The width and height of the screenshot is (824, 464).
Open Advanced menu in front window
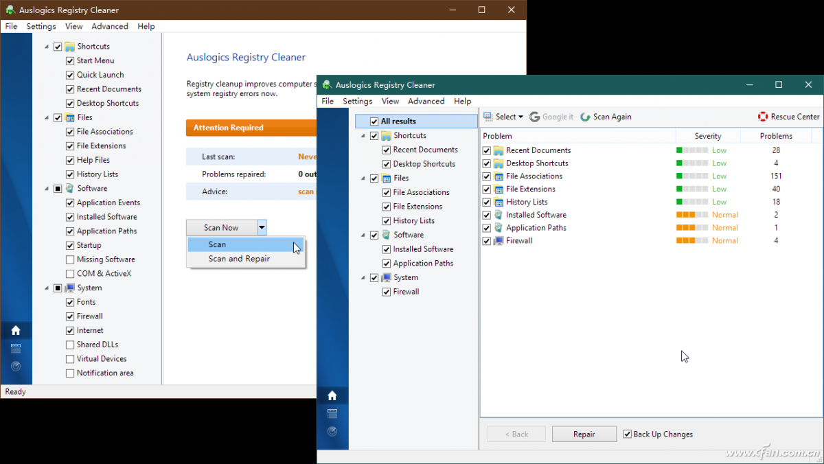426,101
